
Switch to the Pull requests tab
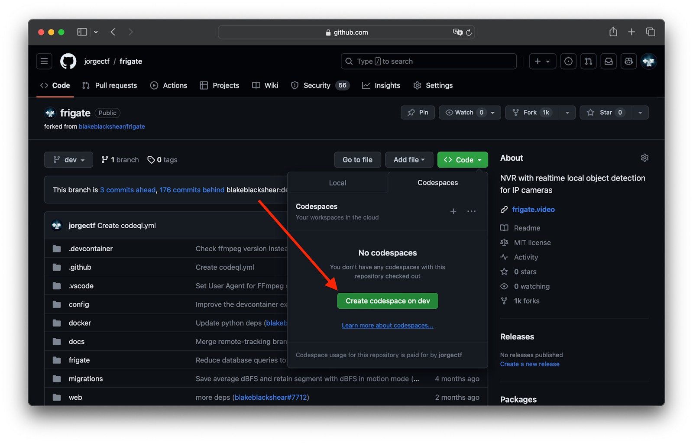coord(110,86)
